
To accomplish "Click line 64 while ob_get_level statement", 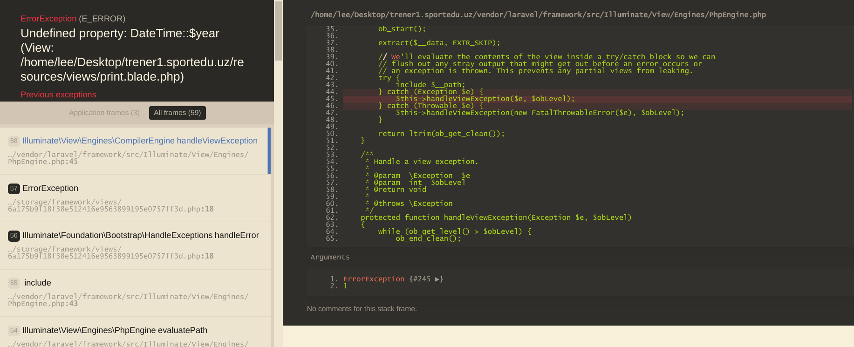I will [454, 231].
